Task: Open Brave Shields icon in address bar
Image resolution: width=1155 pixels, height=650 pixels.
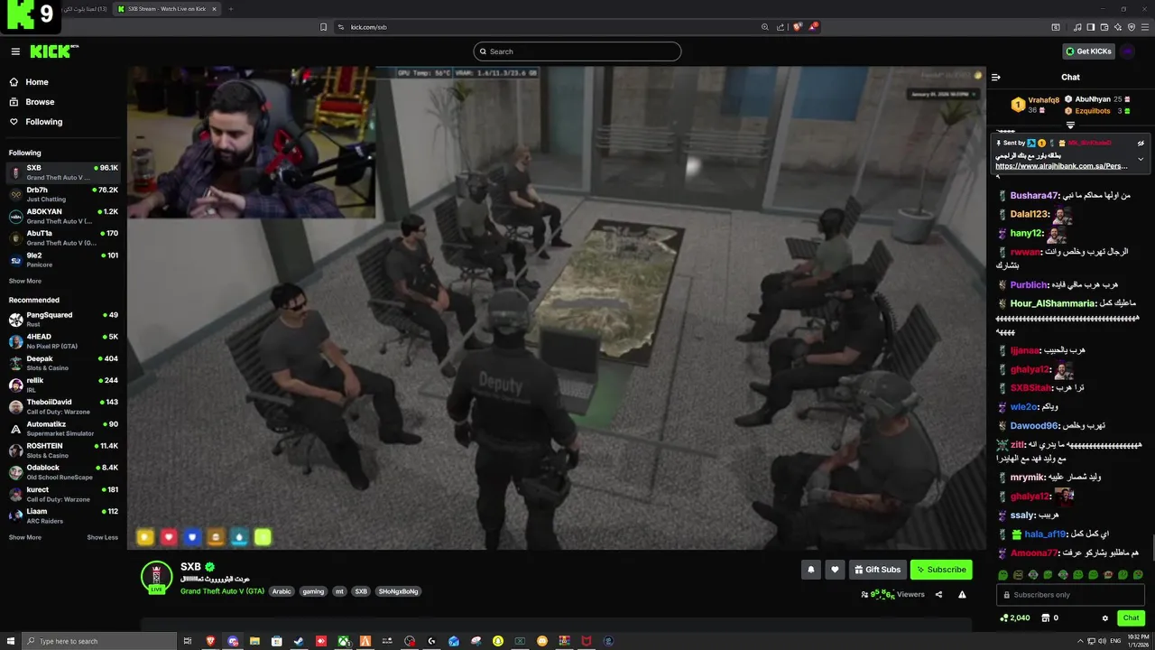Action: pyautogui.click(x=797, y=27)
